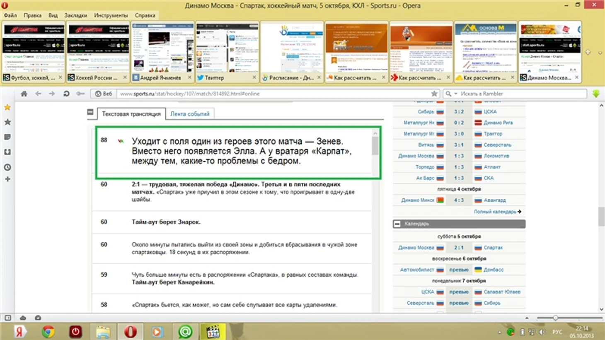Open downloads via green arrow icon
The image size is (605, 340).
596,94
